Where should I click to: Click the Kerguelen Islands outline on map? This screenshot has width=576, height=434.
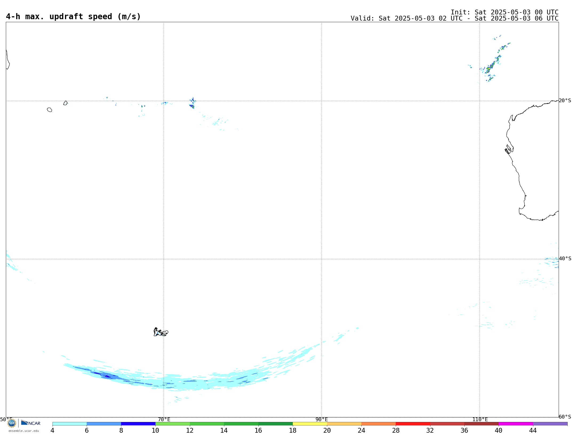pyautogui.click(x=161, y=332)
